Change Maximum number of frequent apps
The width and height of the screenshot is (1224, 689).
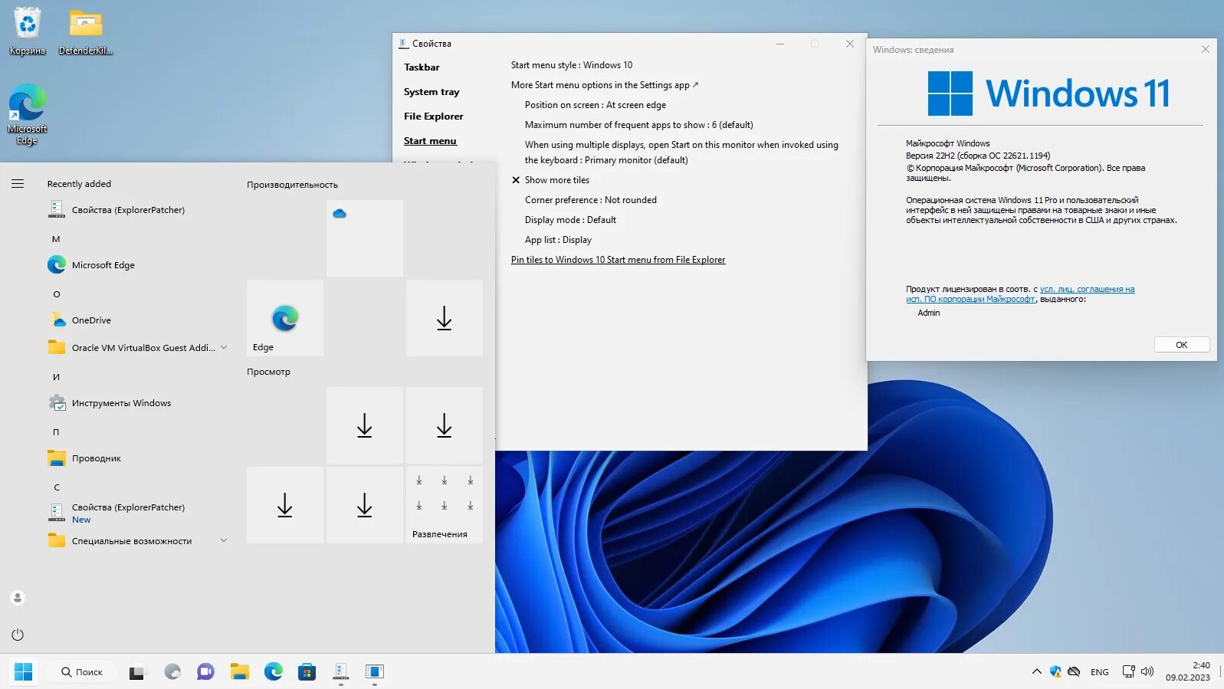click(639, 125)
